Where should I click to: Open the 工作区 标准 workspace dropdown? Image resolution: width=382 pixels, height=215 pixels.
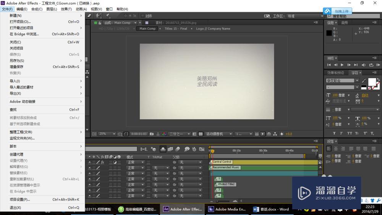click(305, 16)
